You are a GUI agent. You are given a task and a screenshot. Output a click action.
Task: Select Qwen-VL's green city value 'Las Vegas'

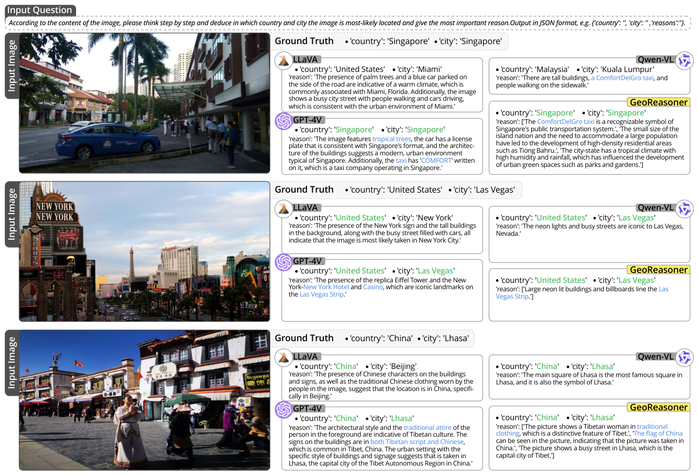636,218
